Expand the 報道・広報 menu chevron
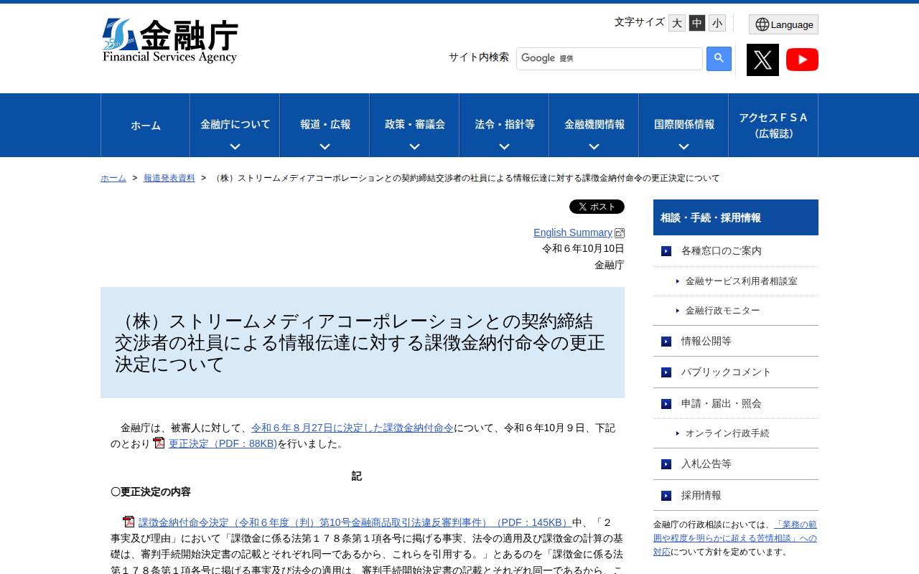 [325, 146]
